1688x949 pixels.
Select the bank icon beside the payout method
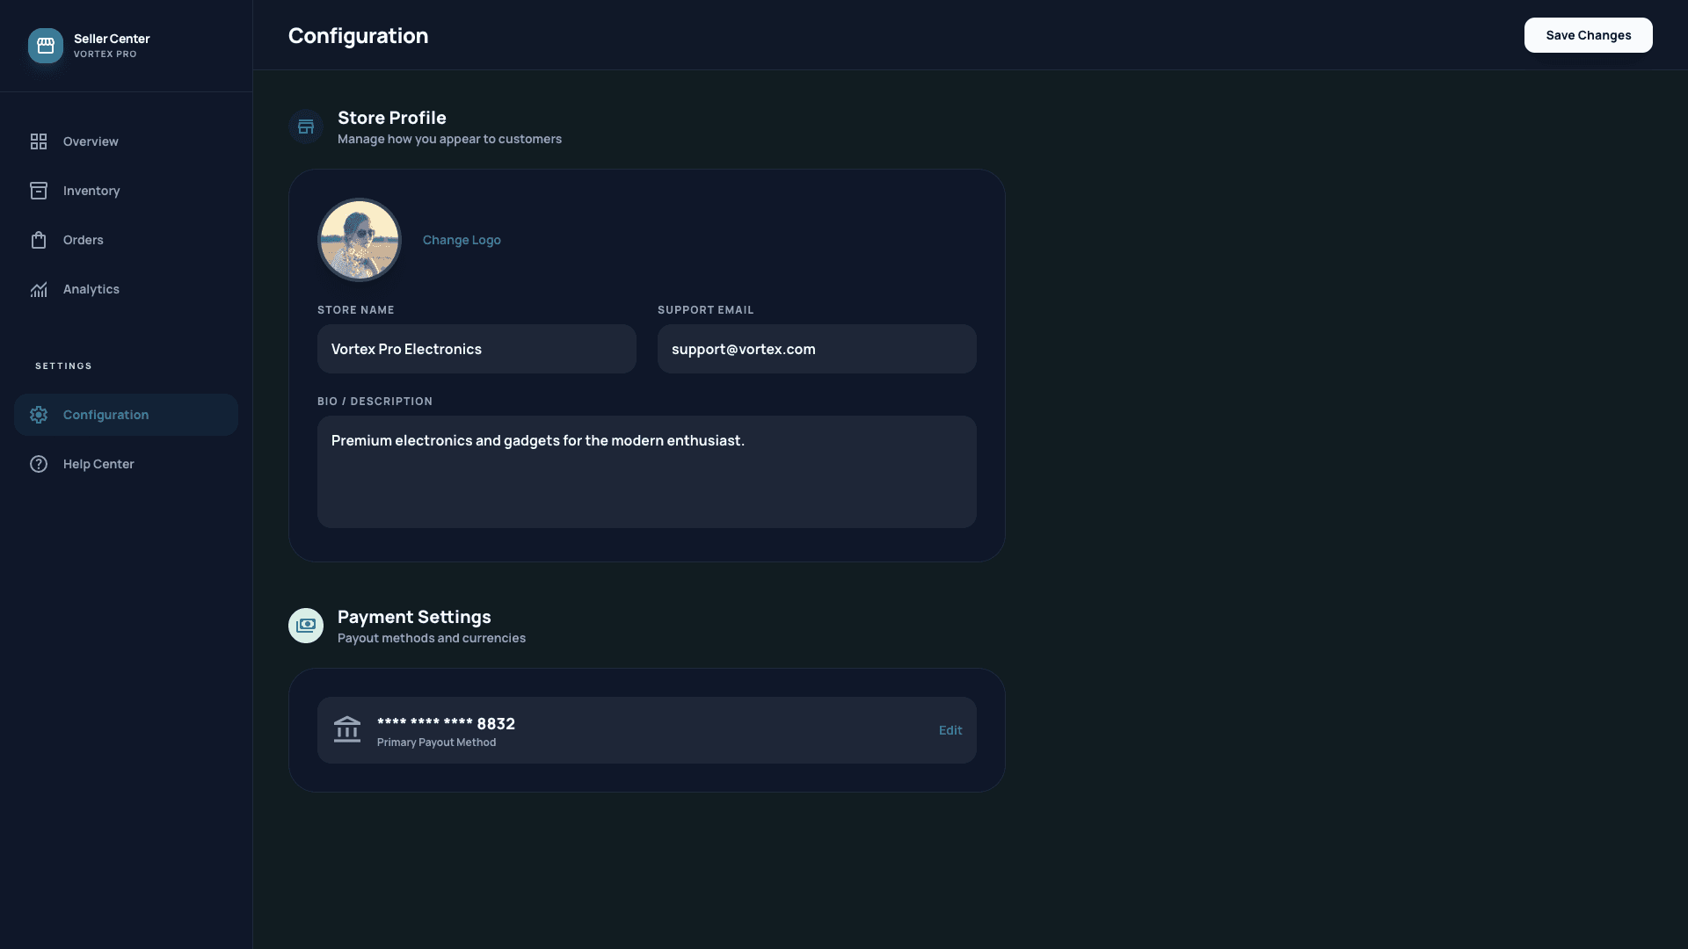346,729
